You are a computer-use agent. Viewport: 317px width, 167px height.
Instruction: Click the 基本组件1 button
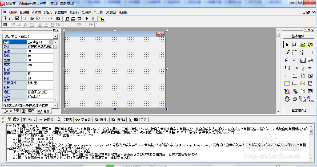click(299, 36)
